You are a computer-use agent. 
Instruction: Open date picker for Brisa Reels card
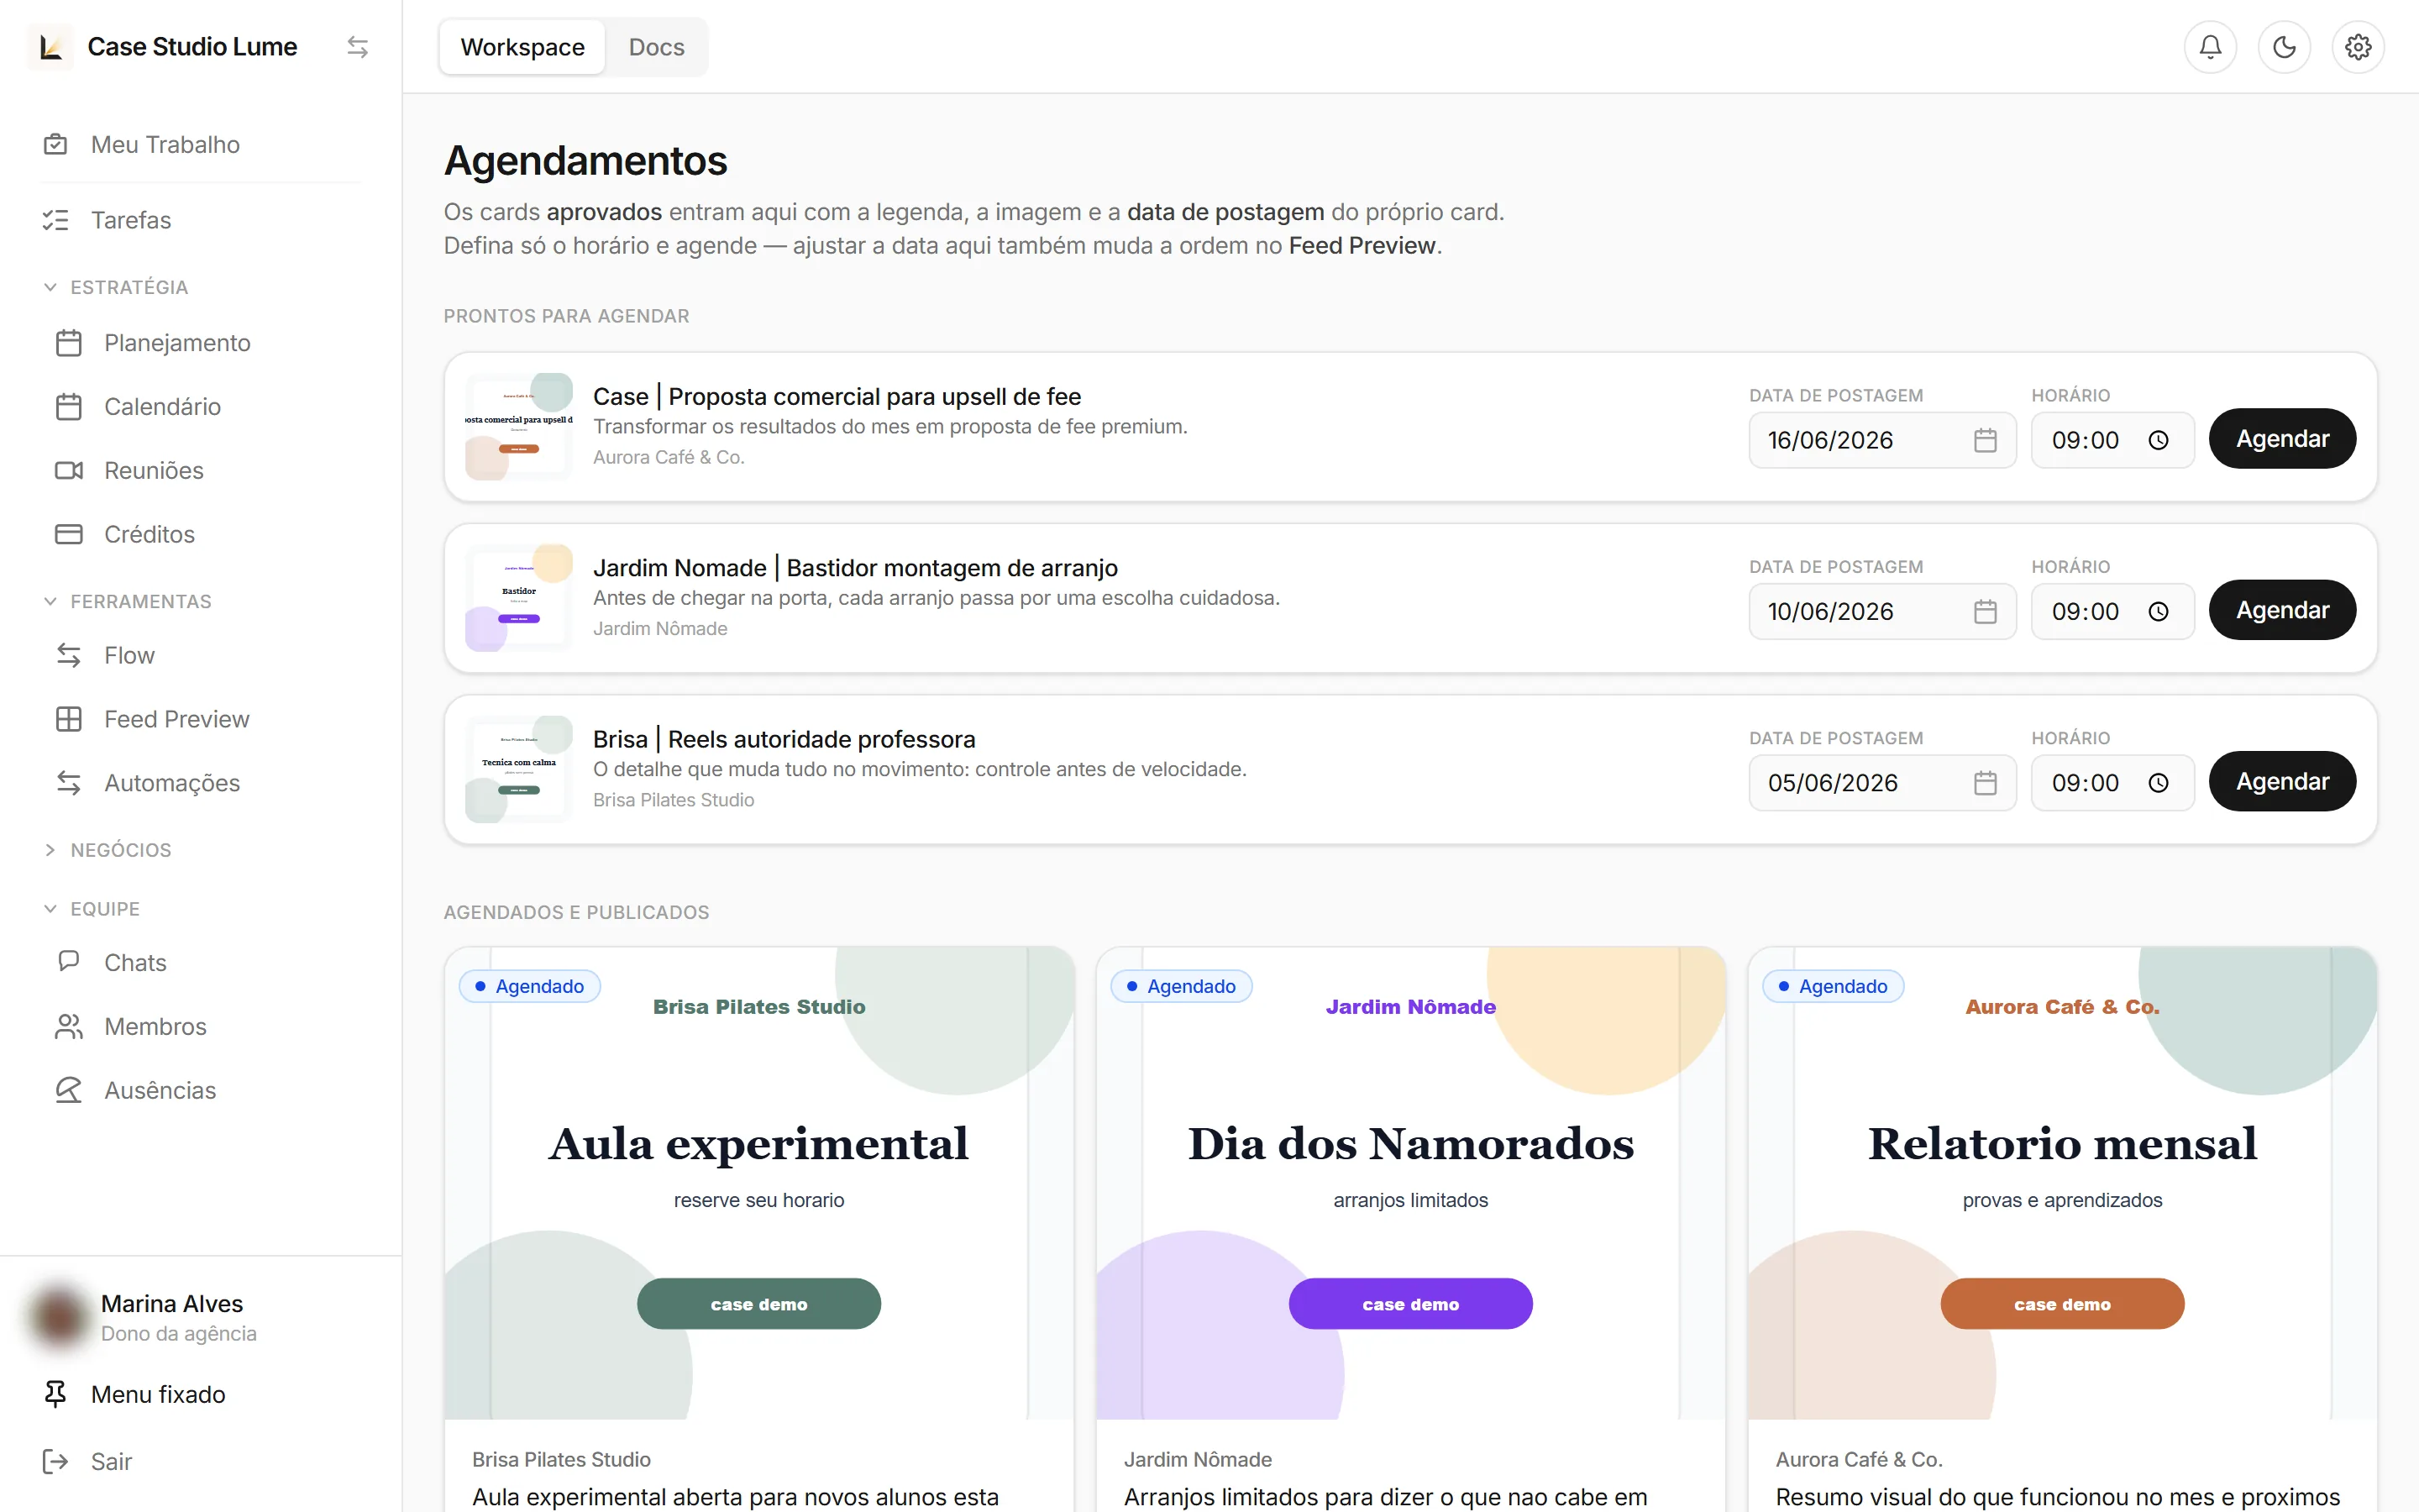[1986, 783]
